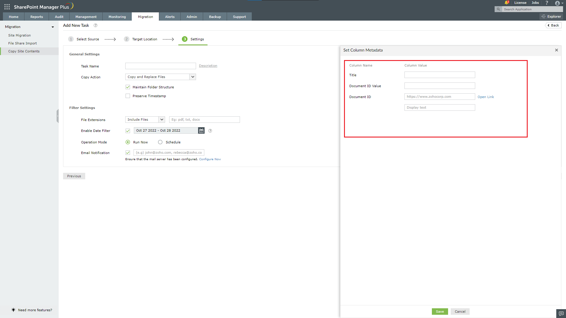The image size is (566, 318).
Task: Click the notification bell icon
Action: (506, 2)
